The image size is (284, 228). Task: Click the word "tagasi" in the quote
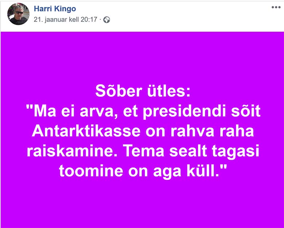(x=236, y=152)
